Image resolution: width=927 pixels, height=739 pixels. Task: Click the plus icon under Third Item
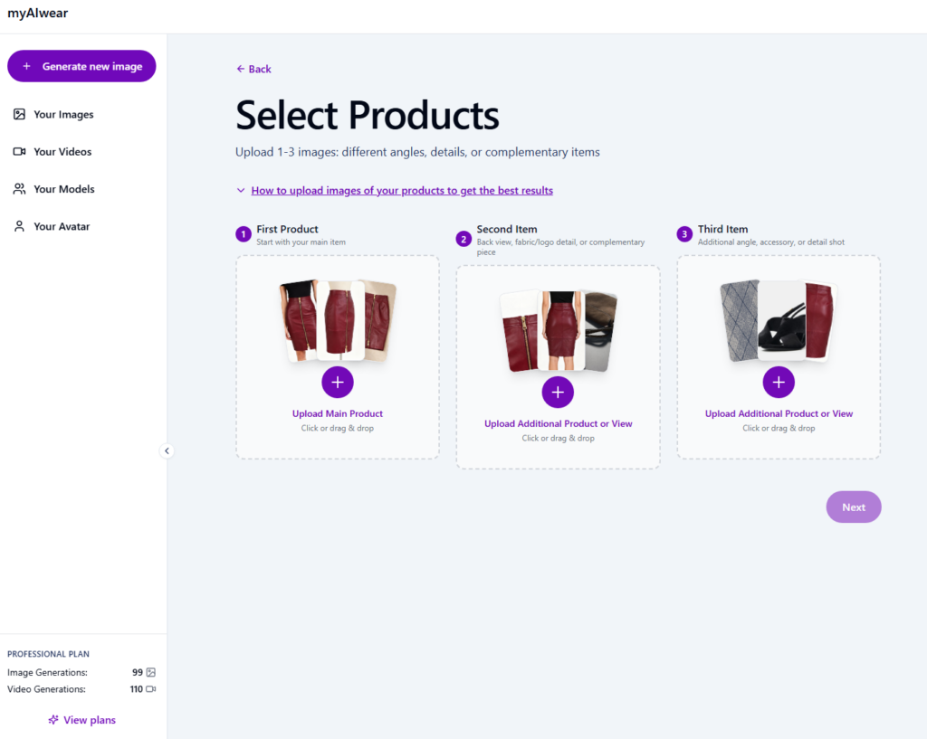(x=779, y=383)
